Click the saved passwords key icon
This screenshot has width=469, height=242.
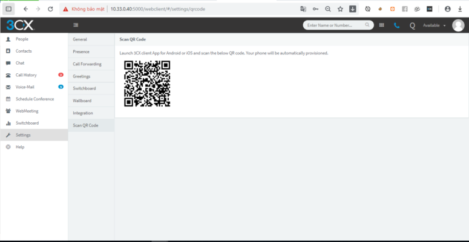[x=315, y=9]
